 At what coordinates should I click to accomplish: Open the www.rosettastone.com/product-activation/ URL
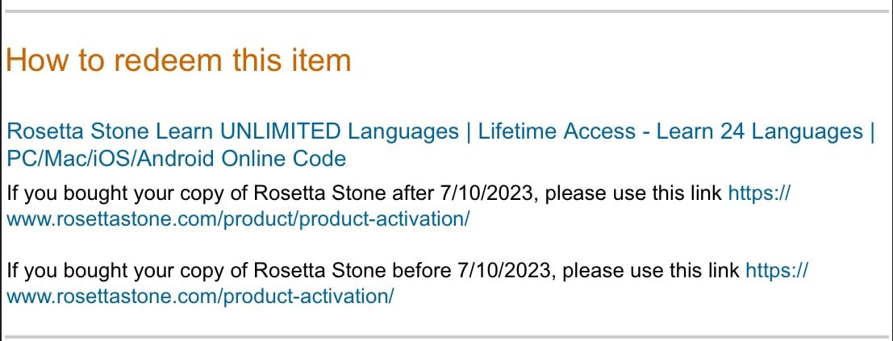[x=200, y=297]
